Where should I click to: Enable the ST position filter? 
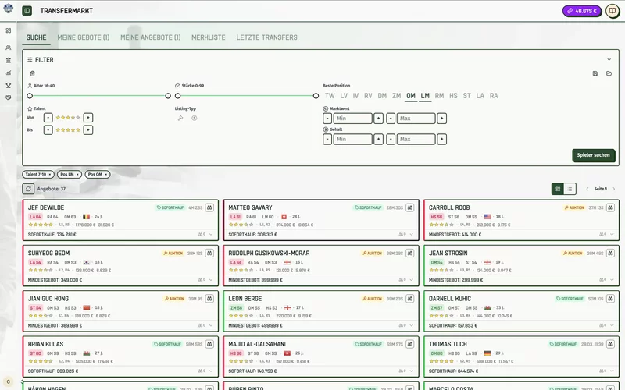(466, 96)
